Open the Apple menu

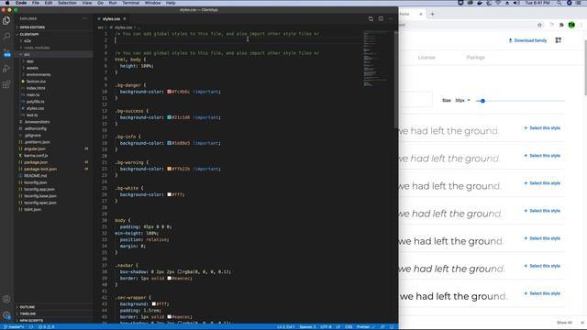(6, 3)
